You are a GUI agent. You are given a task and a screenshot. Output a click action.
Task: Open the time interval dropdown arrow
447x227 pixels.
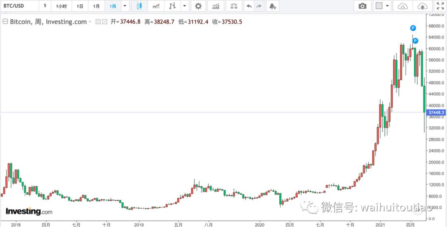[125, 6]
